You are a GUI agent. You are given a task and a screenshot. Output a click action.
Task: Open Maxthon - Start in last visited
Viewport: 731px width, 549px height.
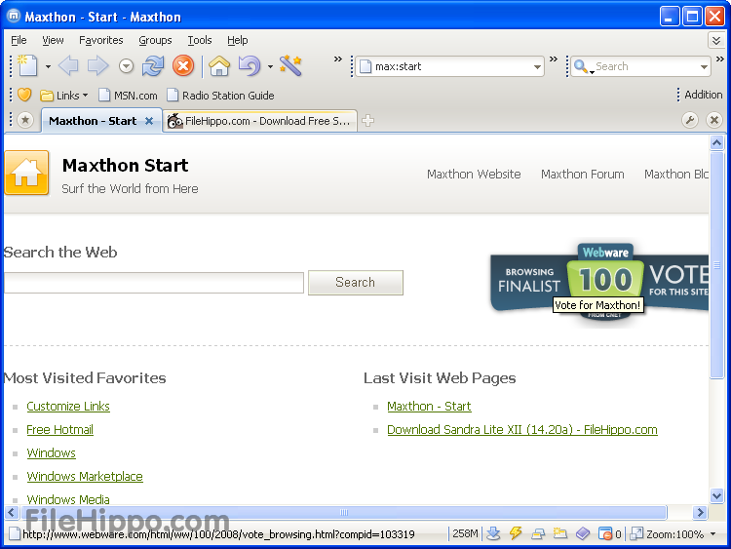tap(429, 407)
